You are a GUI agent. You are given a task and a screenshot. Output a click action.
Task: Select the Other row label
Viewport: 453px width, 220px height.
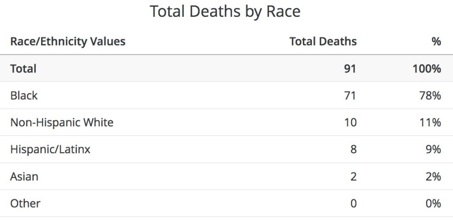[25, 203]
